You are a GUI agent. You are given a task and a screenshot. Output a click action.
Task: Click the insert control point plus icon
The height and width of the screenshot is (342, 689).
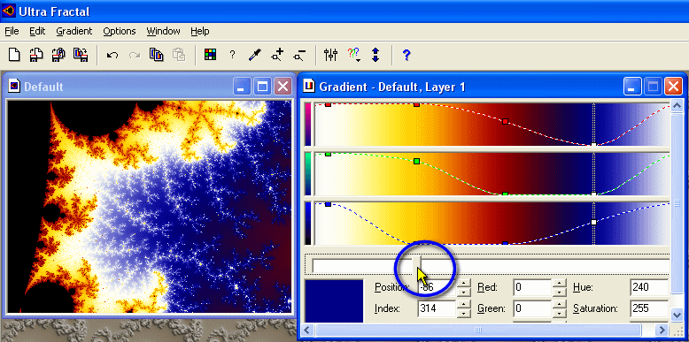[x=277, y=55]
